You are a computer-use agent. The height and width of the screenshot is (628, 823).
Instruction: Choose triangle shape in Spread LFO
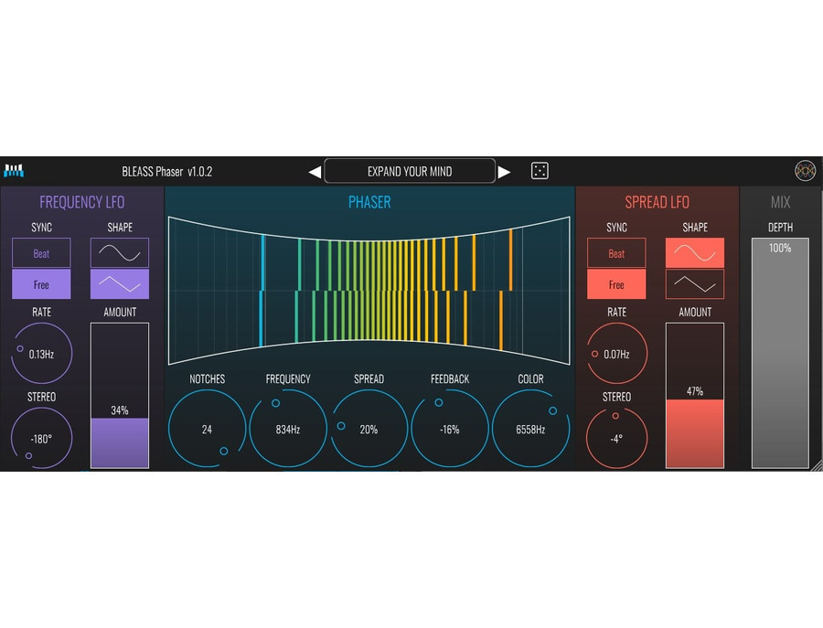pyautogui.click(x=695, y=284)
